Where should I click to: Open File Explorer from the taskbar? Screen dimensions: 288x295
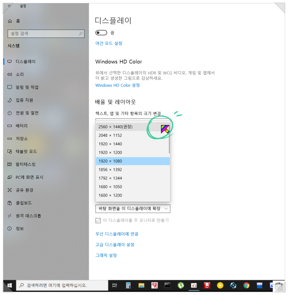(141, 285)
